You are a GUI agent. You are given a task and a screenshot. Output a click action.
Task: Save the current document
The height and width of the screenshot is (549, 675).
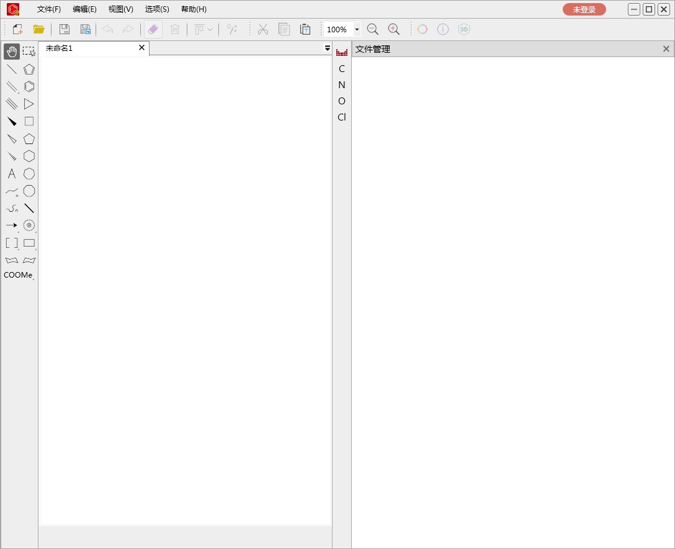(65, 29)
